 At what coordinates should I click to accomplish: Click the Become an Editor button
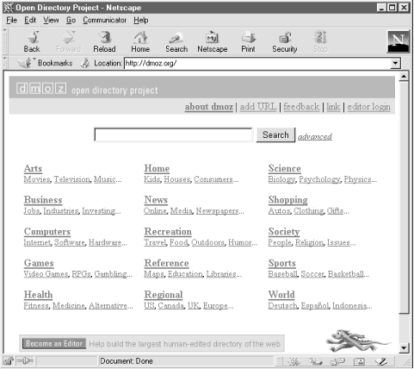[54, 343]
